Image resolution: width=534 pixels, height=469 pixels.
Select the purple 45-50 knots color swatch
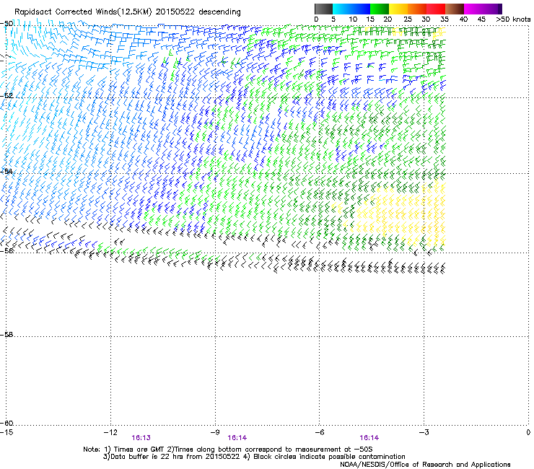click(492, 9)
